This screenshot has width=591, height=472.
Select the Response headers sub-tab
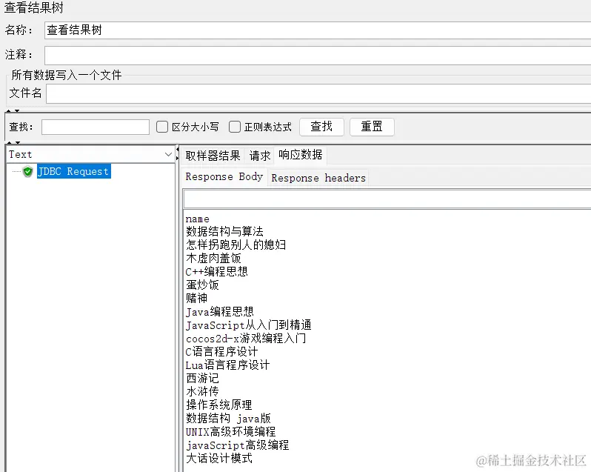click(318, 178)
